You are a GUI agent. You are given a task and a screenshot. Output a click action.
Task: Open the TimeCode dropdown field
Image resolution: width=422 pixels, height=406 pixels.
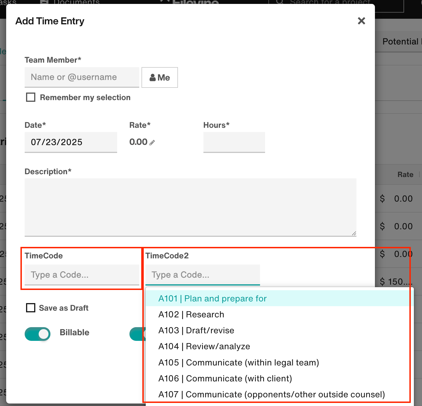82,275
